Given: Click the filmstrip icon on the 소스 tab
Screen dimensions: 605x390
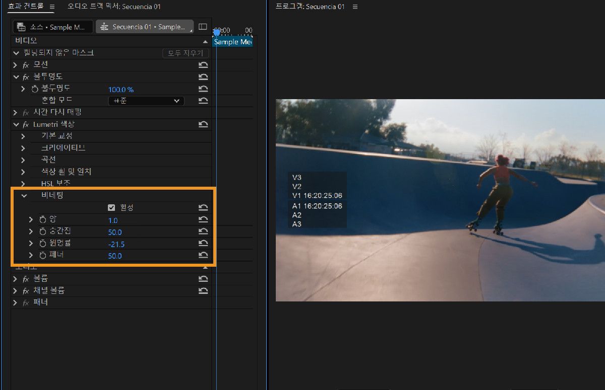Looking at the screenshot, I should (21, 27).
